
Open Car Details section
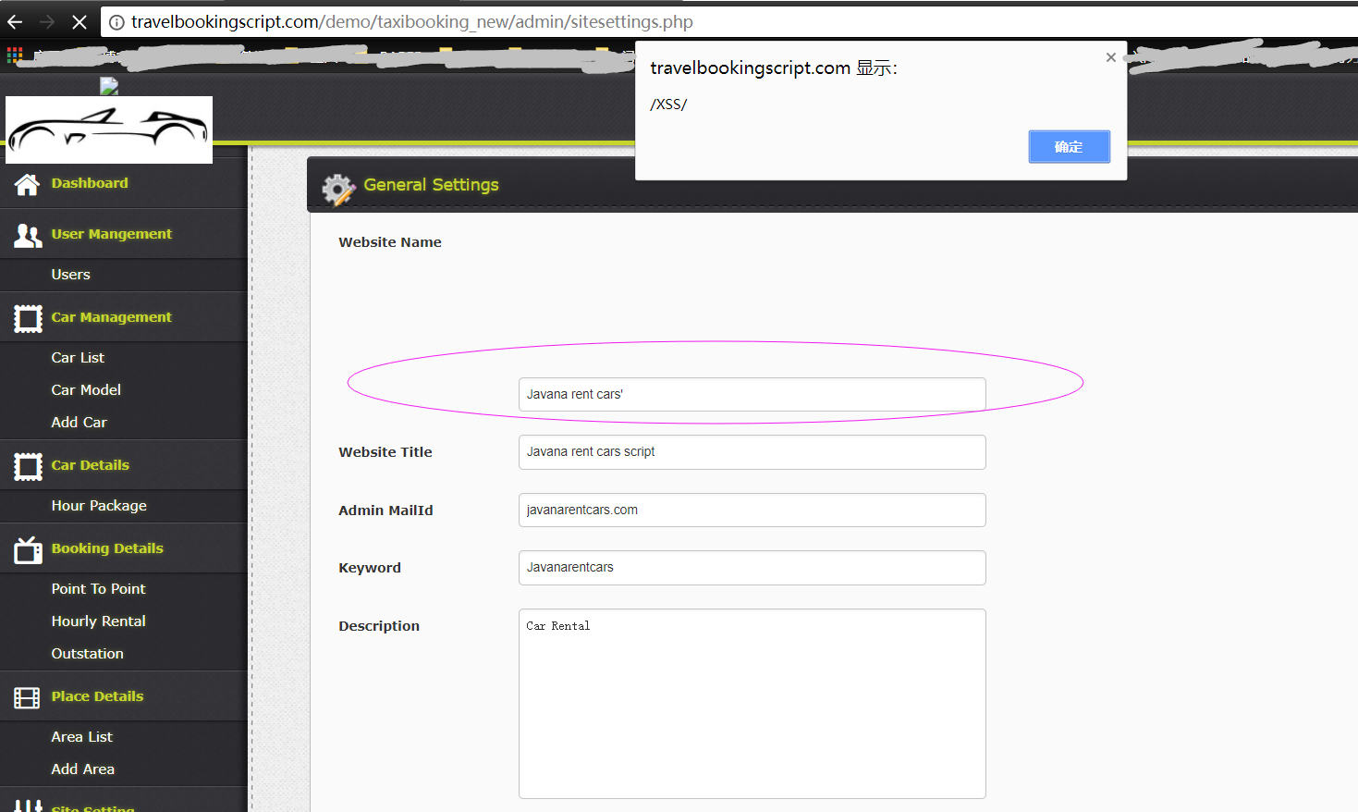(x=91, y=465)
